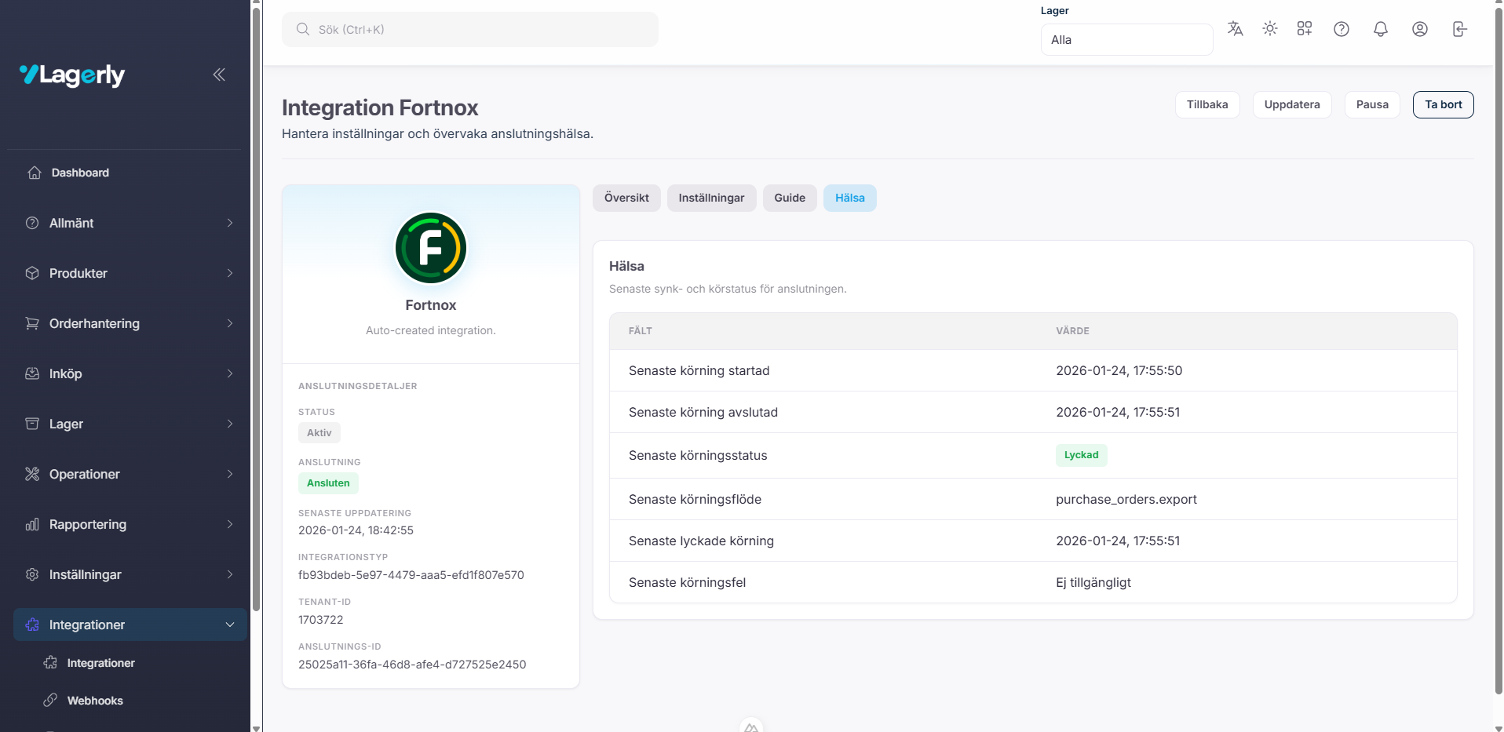
Task: Open the Lager dropdown showing Alla
Action: coord(1126,39)
